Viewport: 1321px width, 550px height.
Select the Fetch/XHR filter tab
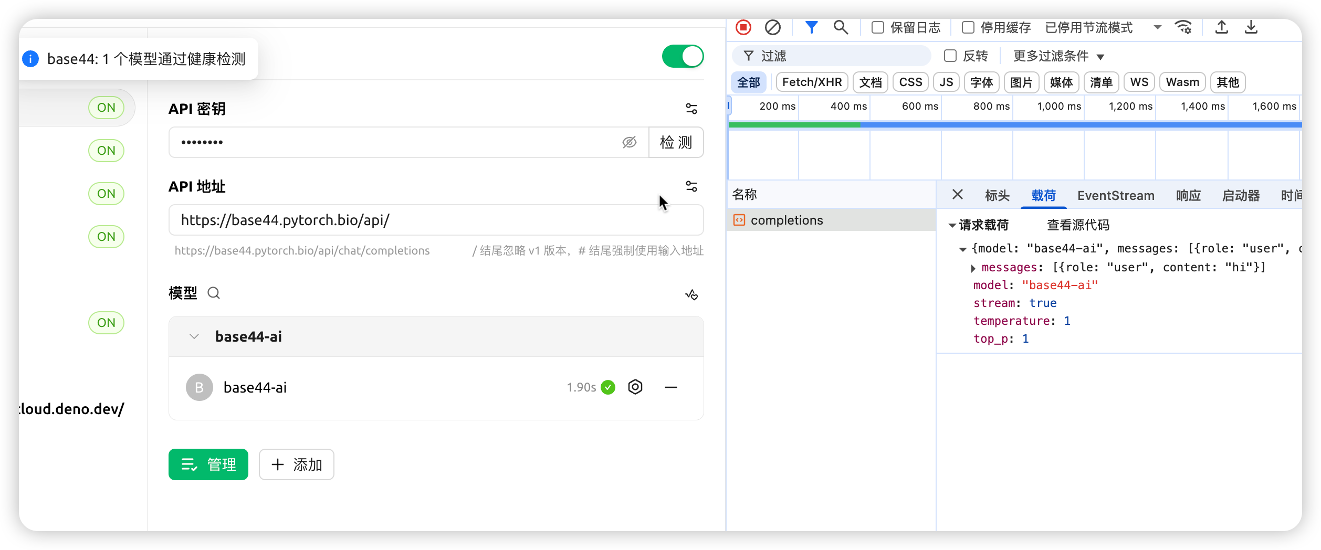[812, 82]
